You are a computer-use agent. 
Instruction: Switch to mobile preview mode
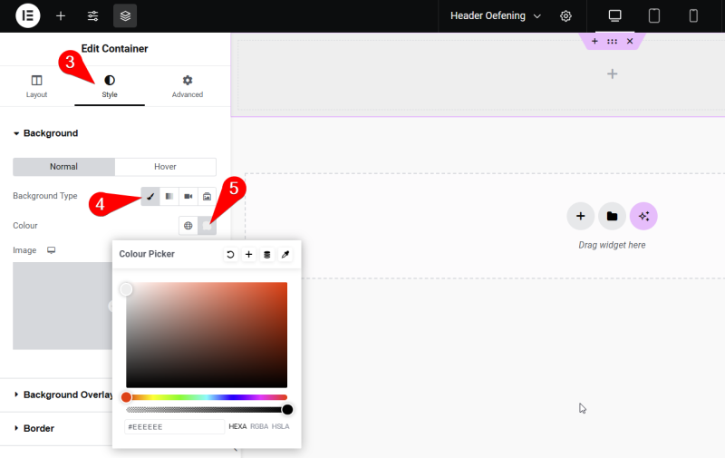pyautogui.click(x=693, y=16)
